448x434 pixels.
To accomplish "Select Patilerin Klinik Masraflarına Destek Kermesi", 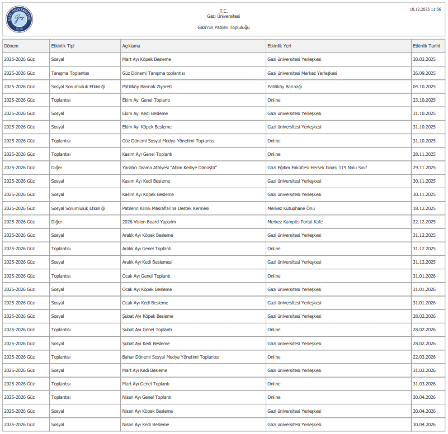I will [166, 208].
